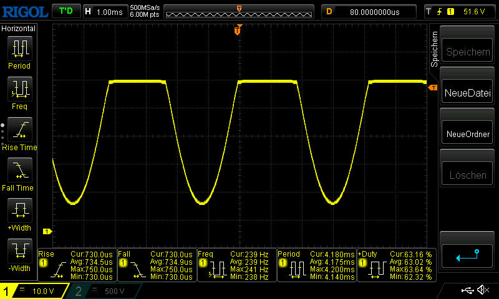Click the +Duty measurement result box
The image size is (499, 299).
coord(397,265)
